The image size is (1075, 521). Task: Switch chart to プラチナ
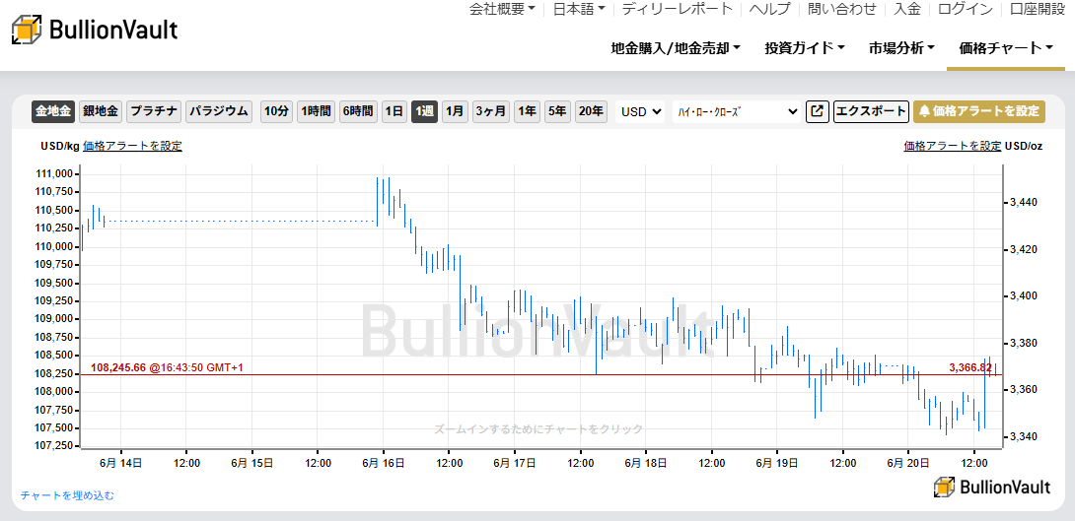pyautogui.click(x=154, y=111)
